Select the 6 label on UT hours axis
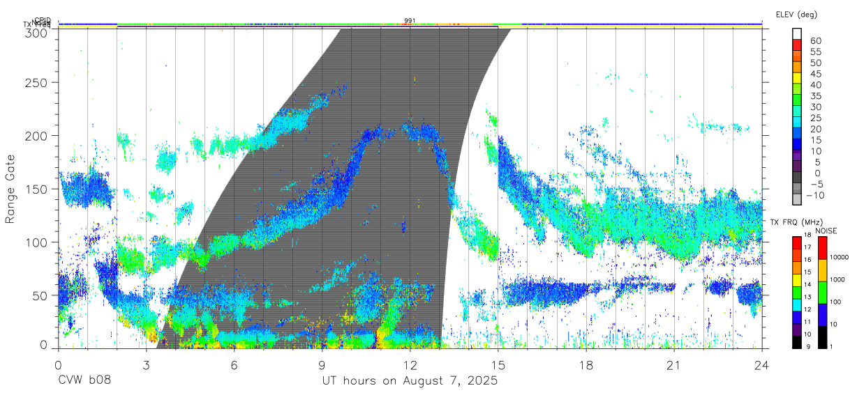 tap(234, 365)
